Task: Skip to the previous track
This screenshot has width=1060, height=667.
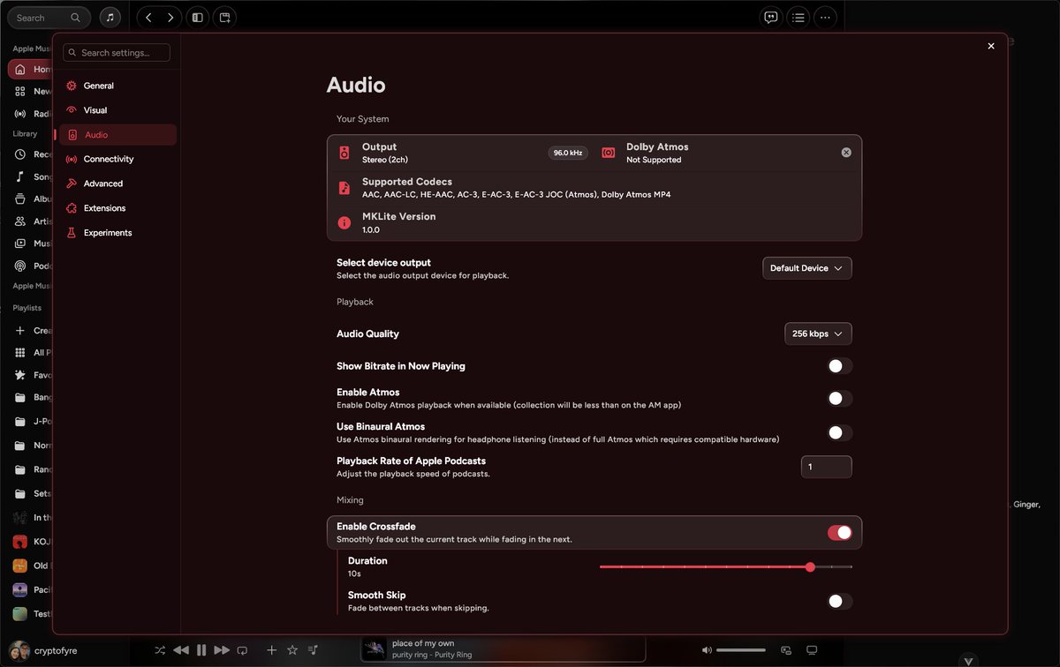Action: pyautogui.click(x=181, y=650)
